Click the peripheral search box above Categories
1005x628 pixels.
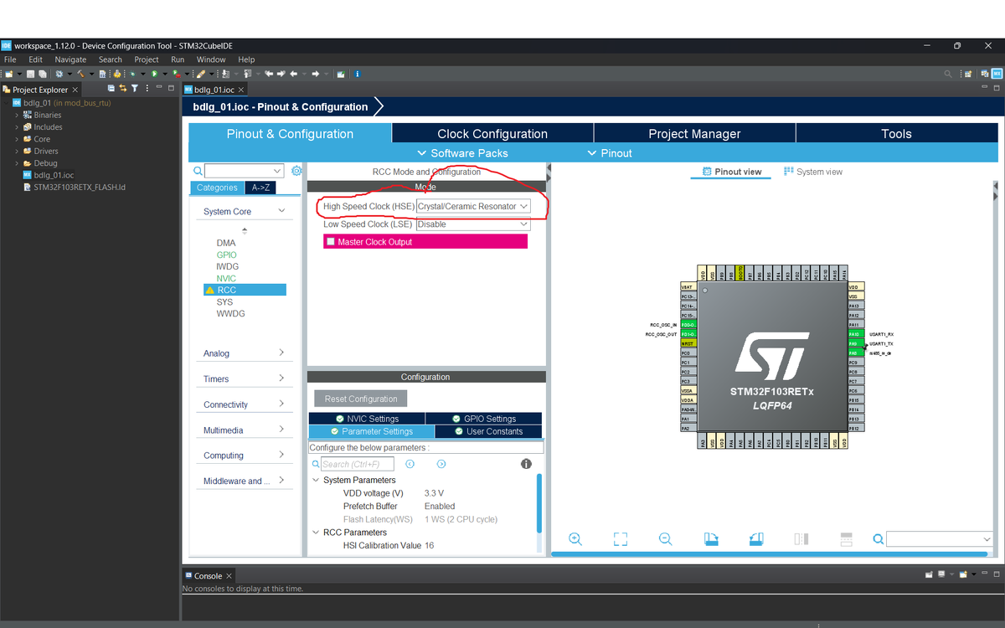coord(244,171)
